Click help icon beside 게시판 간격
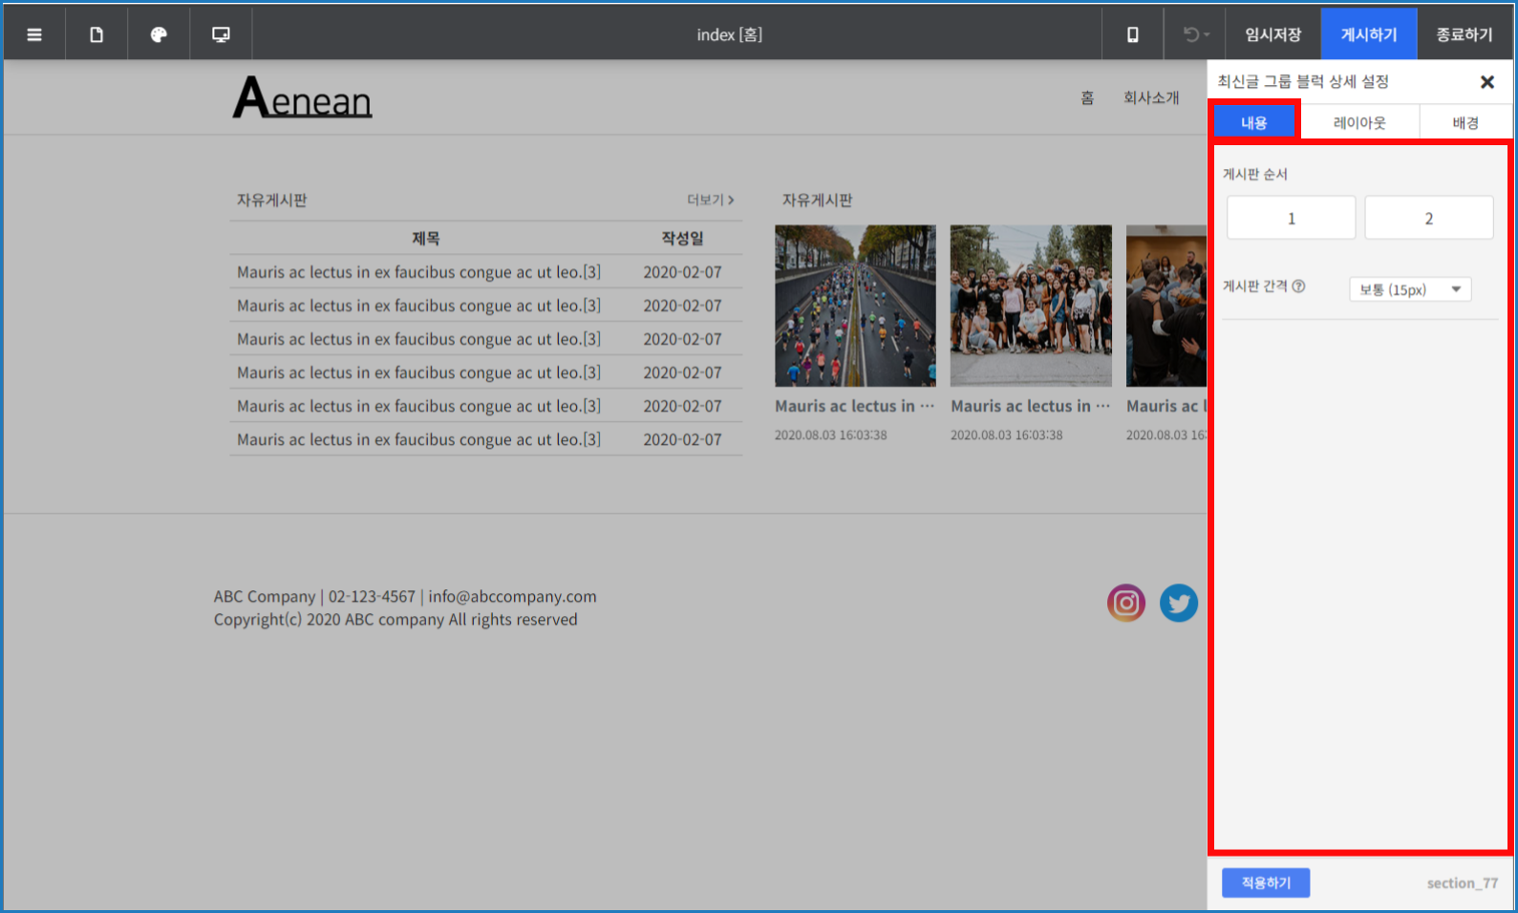The image size is (1518, 913). (x=1298, y=287)
